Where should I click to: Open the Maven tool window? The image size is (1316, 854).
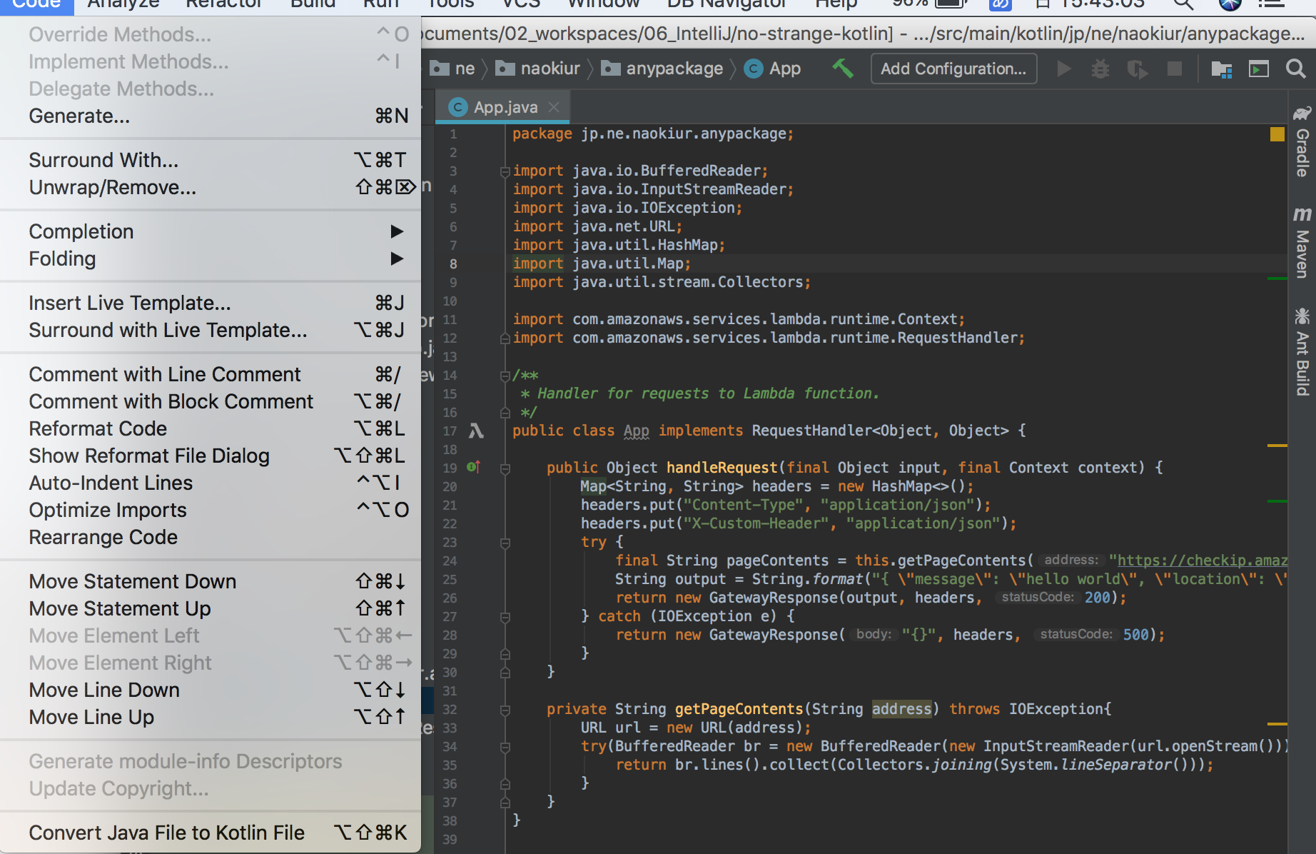(1302, 243)
